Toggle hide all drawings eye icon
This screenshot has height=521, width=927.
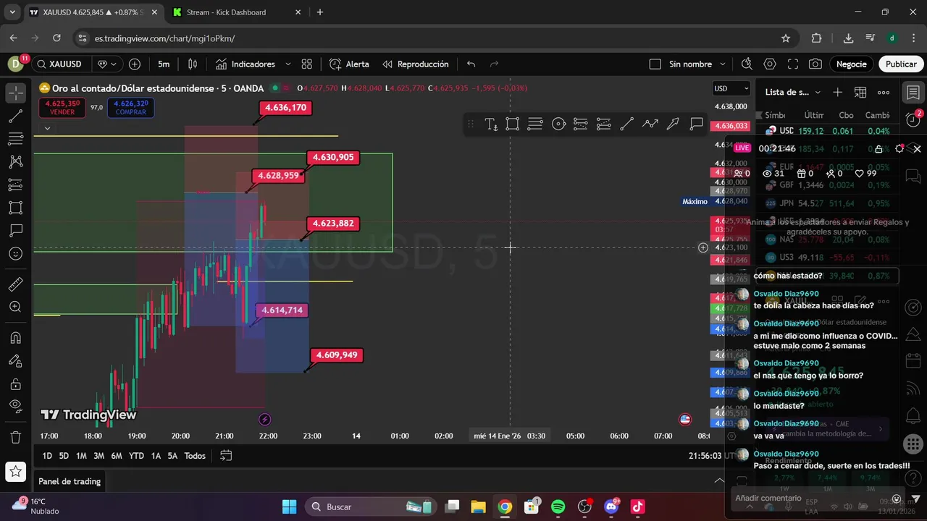click(x=15, y=384)
